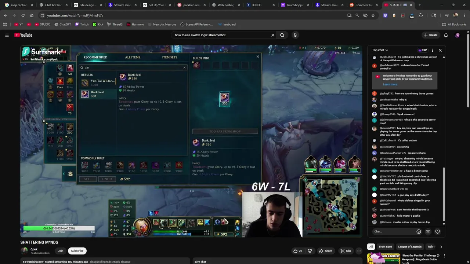
Task: Start voice search with microphone
Action: pyautogui.click(x=295, y=35)
